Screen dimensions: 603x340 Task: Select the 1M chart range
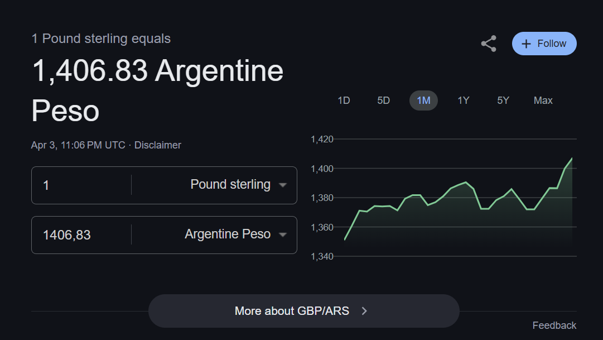423,100
